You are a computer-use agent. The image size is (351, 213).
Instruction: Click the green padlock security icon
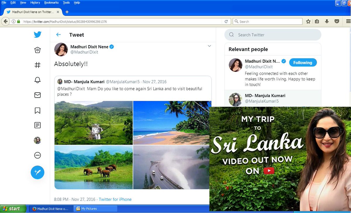click(18, 21)
